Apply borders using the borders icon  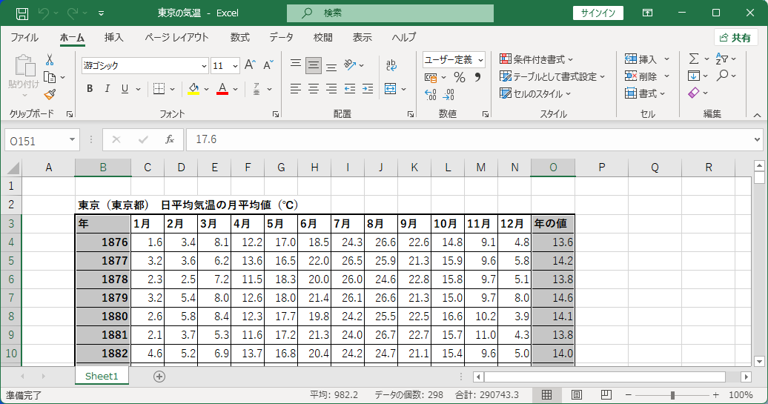click(x=159, y=89)
